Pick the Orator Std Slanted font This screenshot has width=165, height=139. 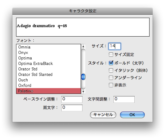(49, 75)
